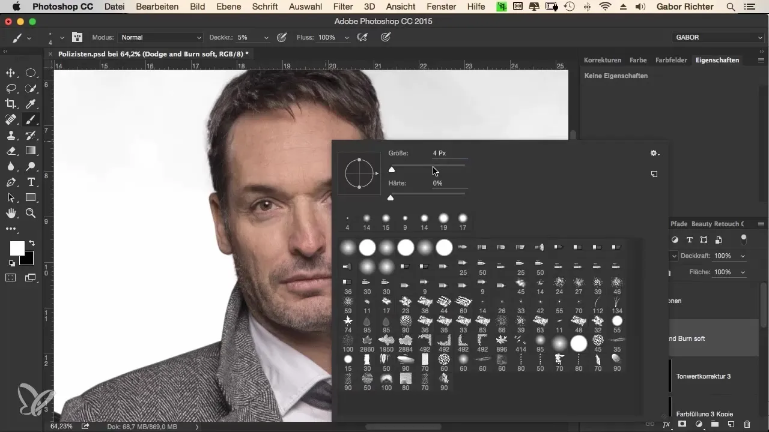Image resolution: width=769 pixels, height=432 pixels.
Task: Select the Horizontal Type tool
Action: pos(31,182)
